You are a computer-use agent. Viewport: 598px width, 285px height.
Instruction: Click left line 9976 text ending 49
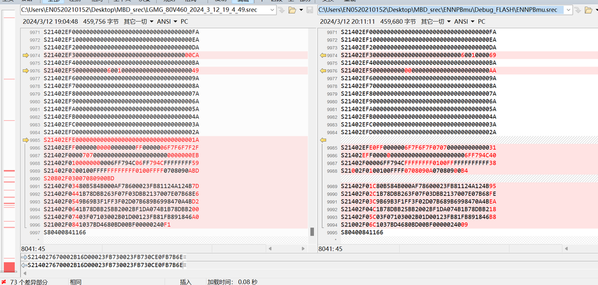(x=122, y=71)
